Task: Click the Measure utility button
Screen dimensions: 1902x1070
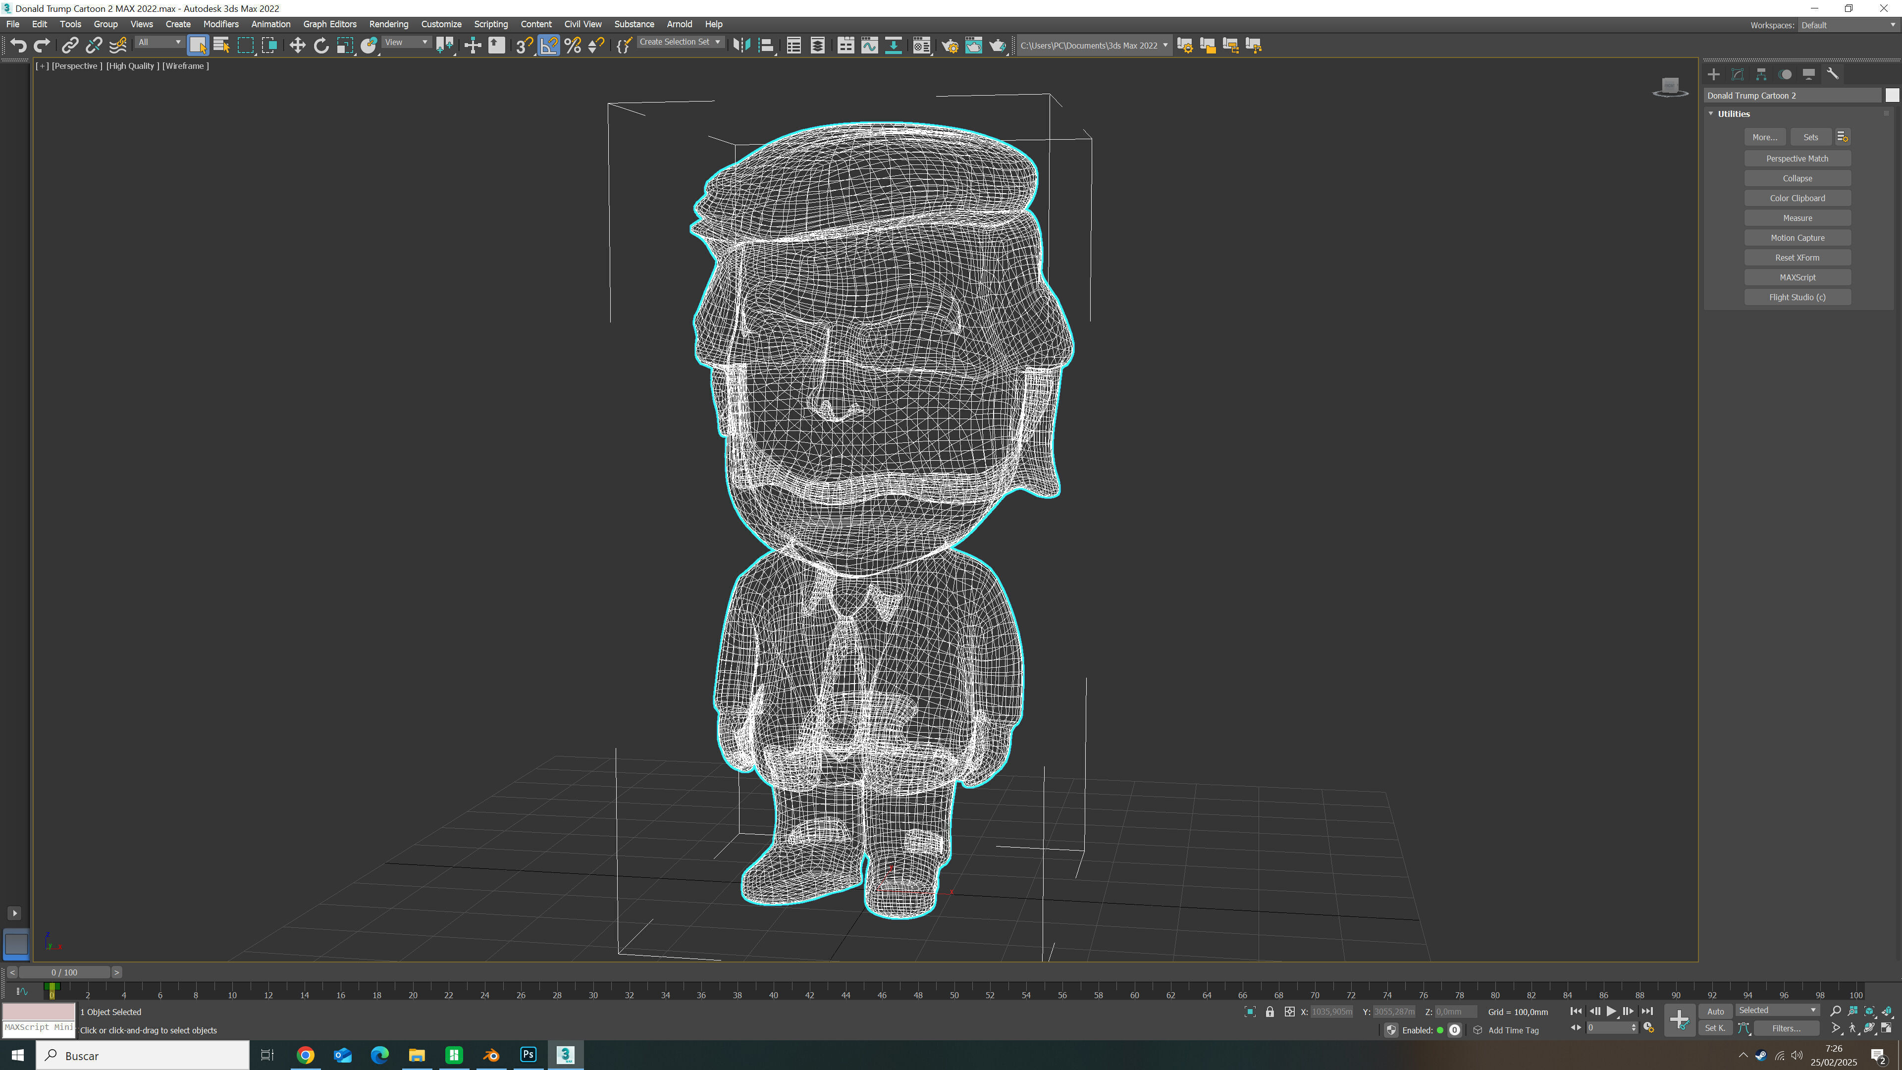Action: 1796,218
